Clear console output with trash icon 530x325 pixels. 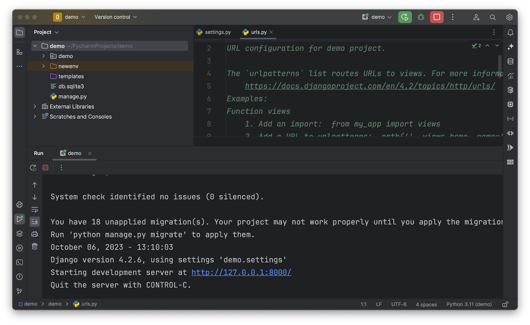(x=34, y=246)
